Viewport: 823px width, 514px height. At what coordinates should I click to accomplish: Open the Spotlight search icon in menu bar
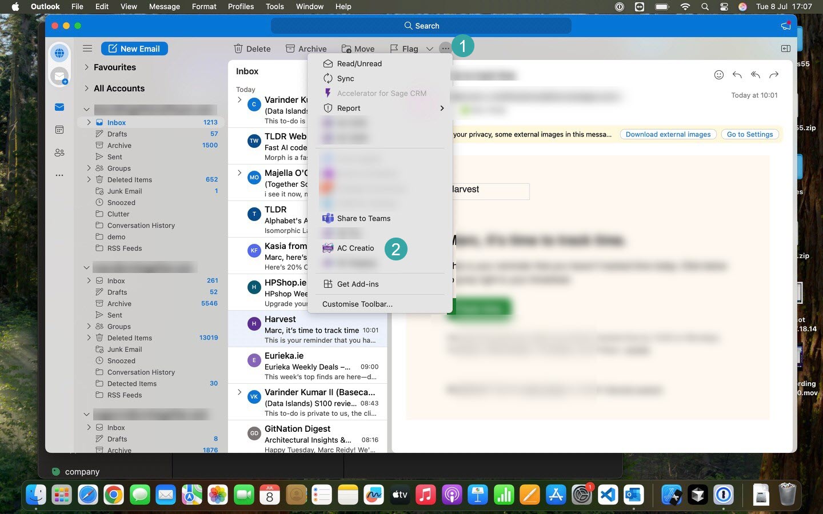pyautogui.click(x=705, y=6)
